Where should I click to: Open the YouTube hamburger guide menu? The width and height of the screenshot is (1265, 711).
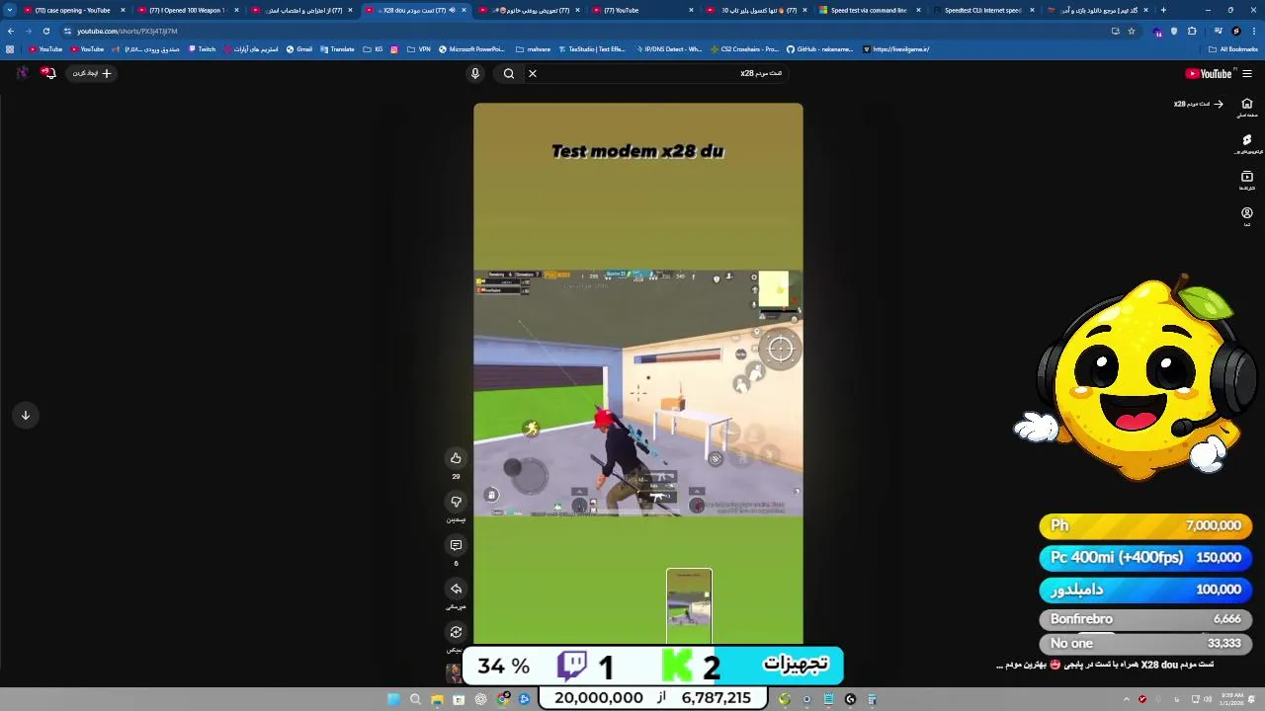coord(1247,73)
